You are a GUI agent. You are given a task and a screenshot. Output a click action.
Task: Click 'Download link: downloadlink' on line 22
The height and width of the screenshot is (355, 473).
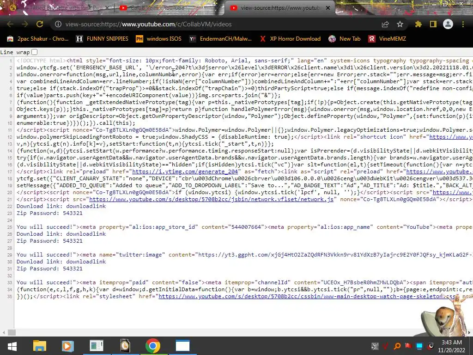coord(61,206)
